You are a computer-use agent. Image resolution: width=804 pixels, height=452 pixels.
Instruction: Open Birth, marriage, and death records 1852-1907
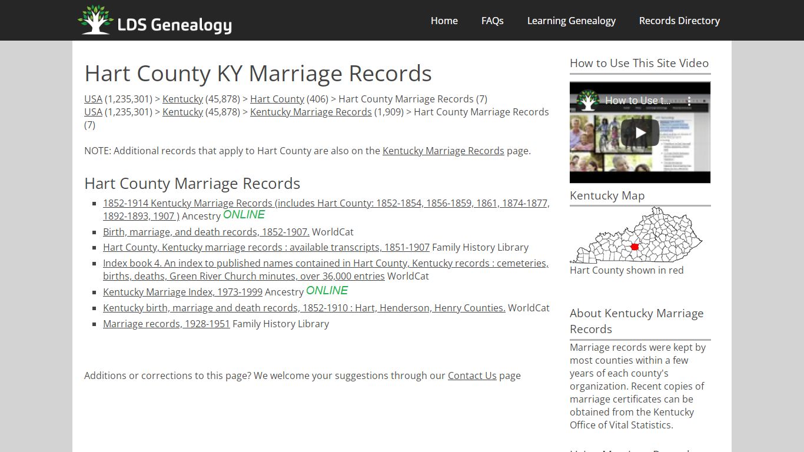point(206,232)
